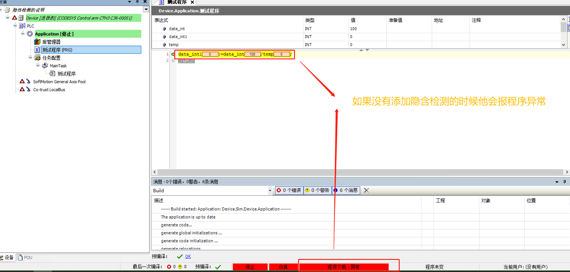Close the 测试程序 editor tab
Screen dimensions: 570x272
[x=192, y=2]
